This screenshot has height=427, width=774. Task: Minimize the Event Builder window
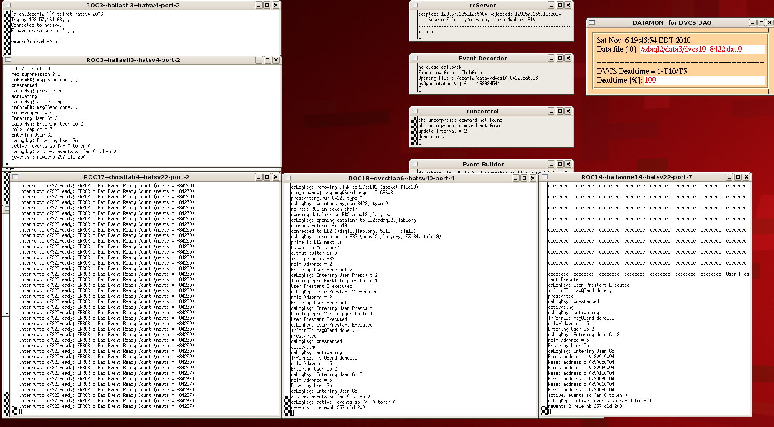coord(551,164)
